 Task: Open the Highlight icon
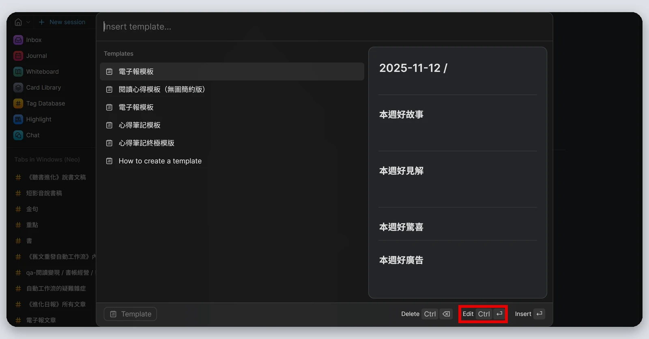[x=18, y=119]
